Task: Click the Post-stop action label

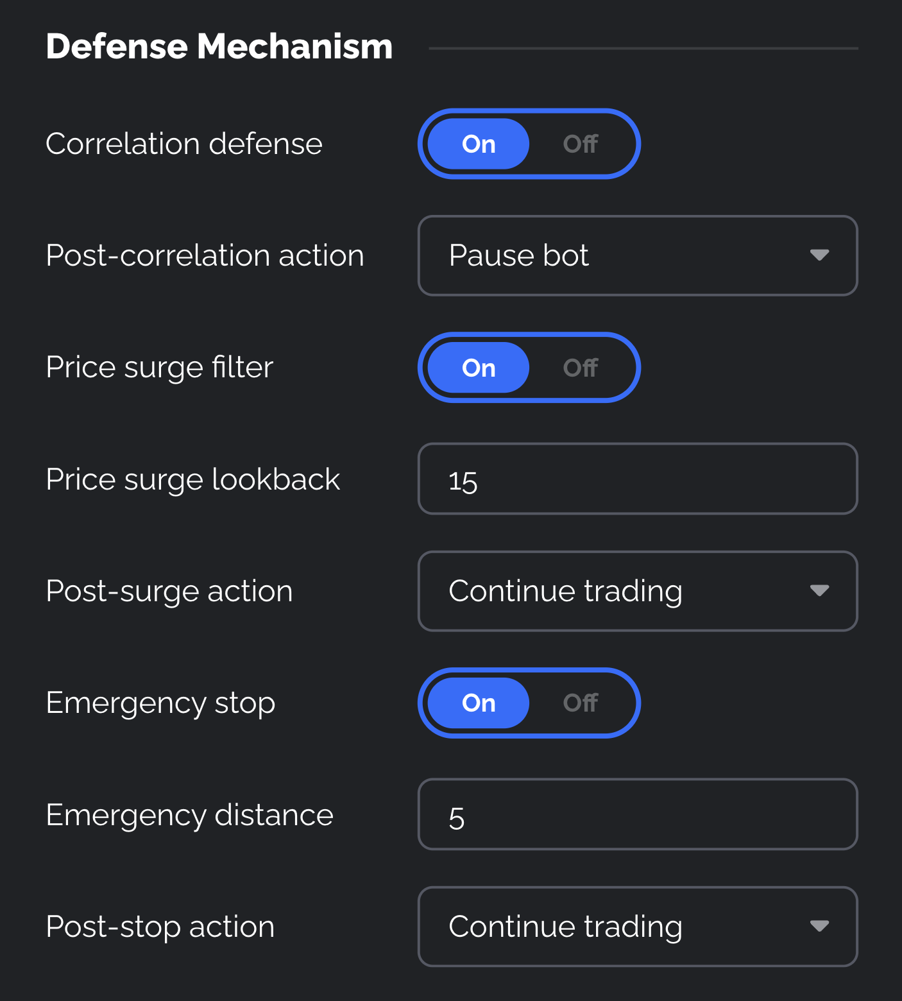Action: (160, 927)
